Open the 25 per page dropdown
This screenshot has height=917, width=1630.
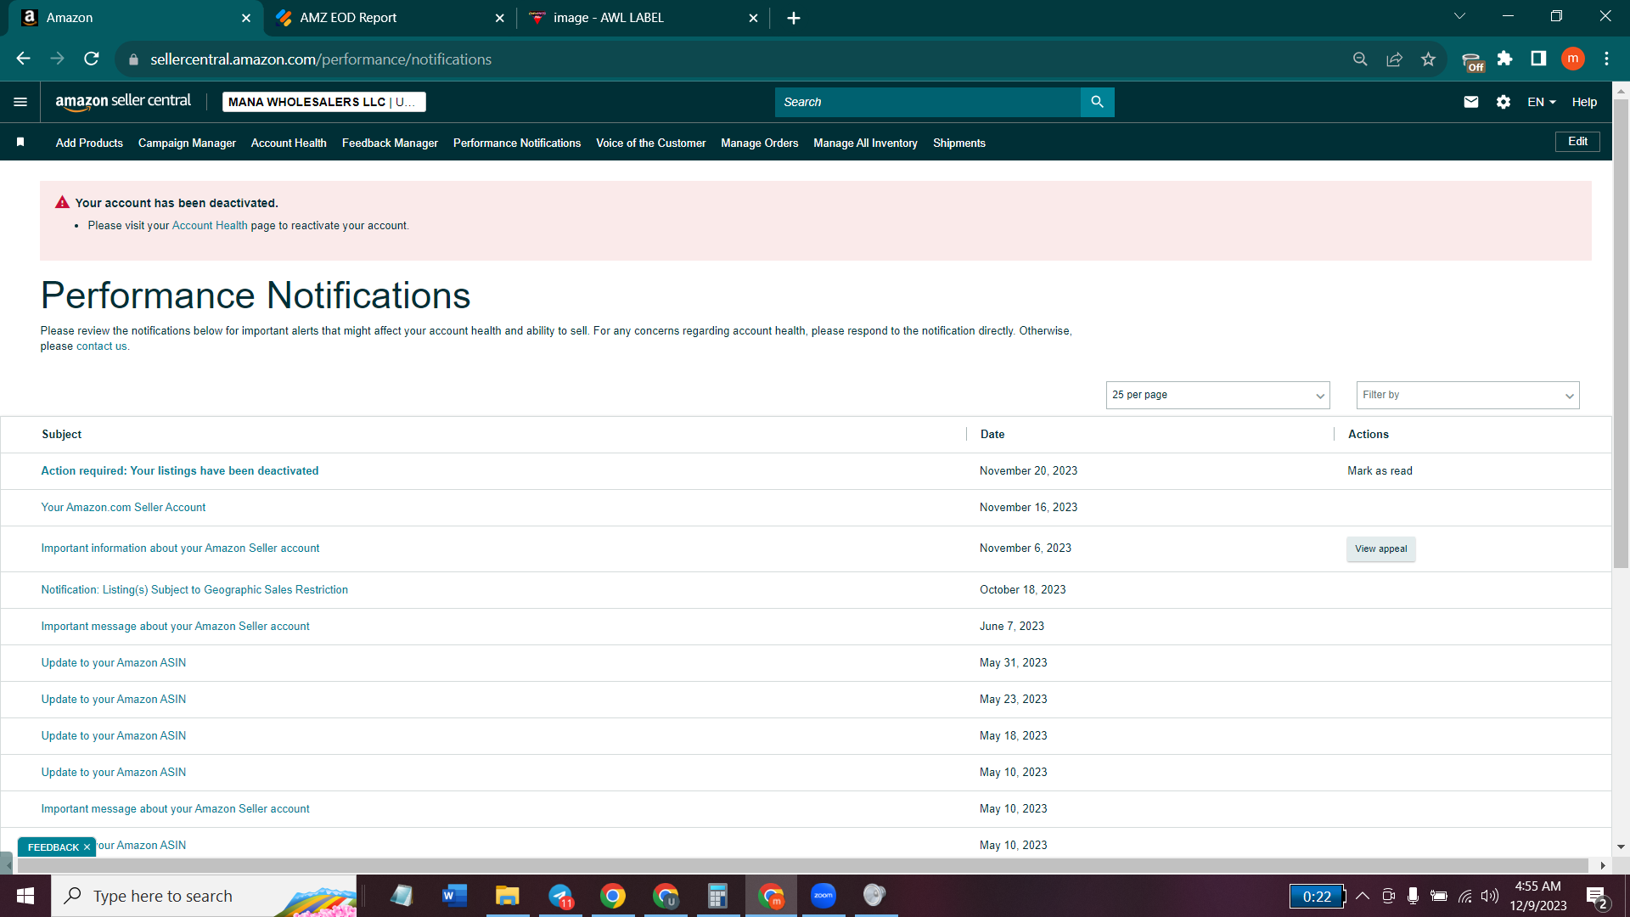pyautogui.click(x=1217, y=395)
